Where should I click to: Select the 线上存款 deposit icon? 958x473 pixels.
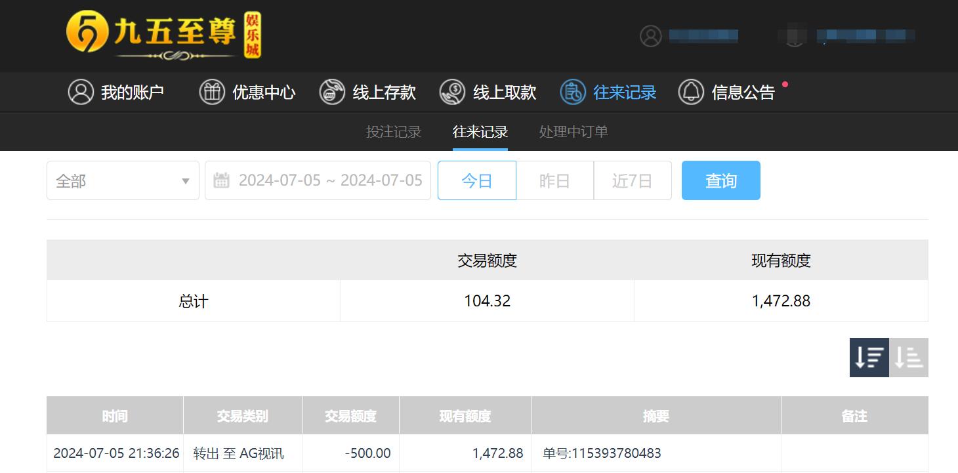331,92
